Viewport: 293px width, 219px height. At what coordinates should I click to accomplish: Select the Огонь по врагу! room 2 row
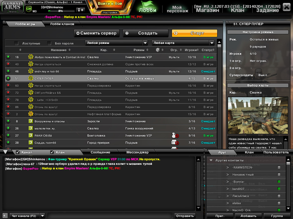coord(111,114)
